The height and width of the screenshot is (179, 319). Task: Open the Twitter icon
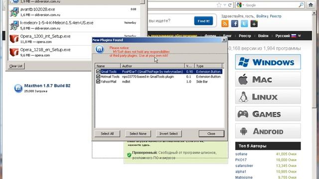tap(244, 24)
